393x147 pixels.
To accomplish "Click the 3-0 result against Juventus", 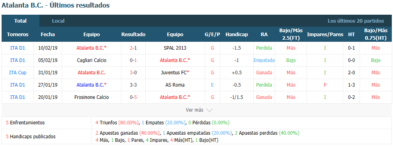I will coord(133,73).
